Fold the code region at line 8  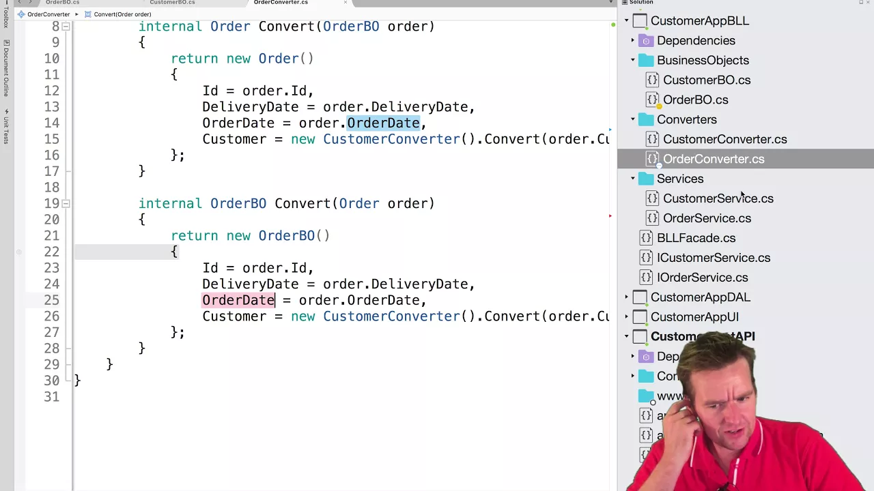click(66, 27)
